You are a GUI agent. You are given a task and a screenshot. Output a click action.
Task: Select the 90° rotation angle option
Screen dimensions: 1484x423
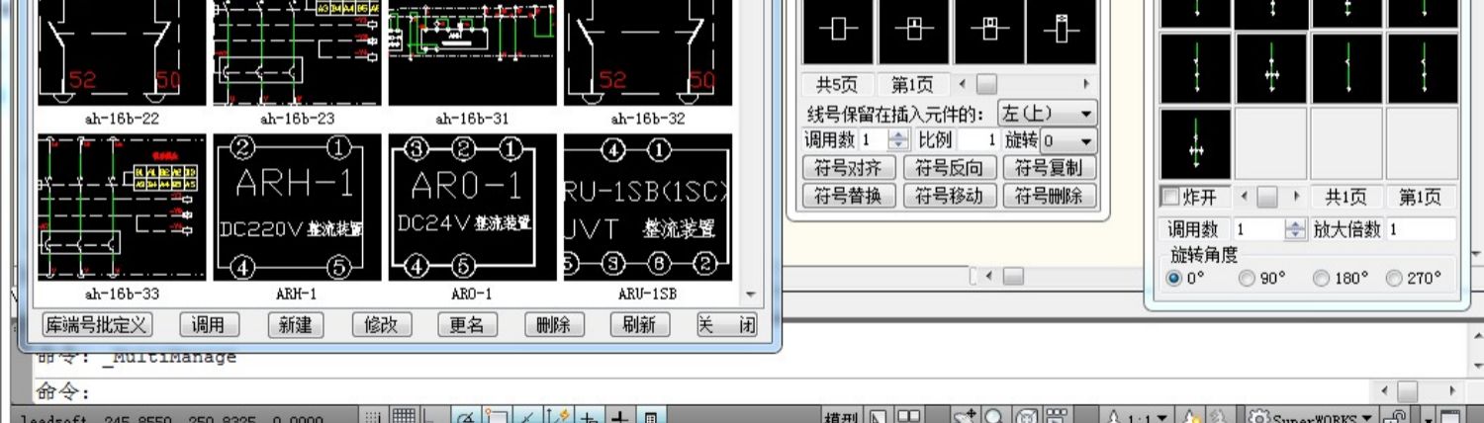click(x=1248, y=279)
